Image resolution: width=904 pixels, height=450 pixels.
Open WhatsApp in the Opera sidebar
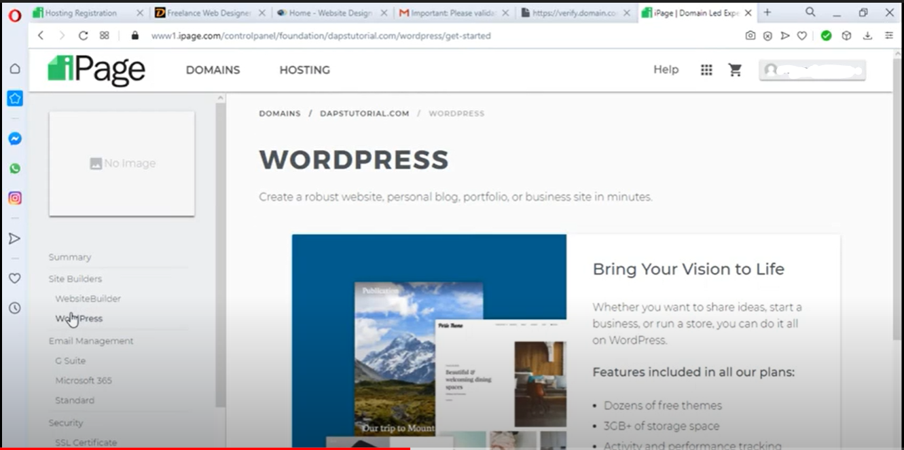coord(14,168)
